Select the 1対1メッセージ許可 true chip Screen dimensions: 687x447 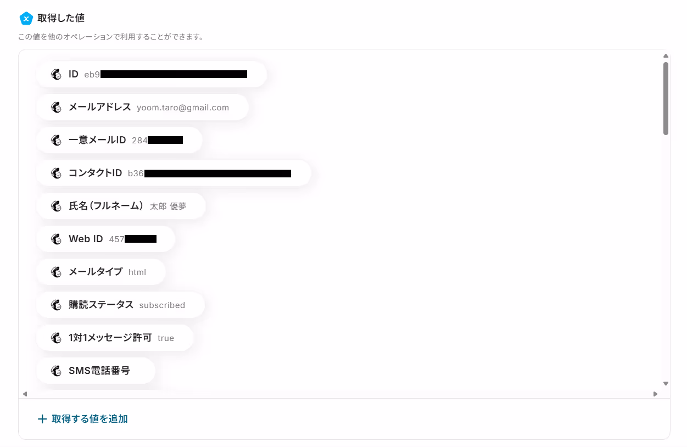[115, 338]
